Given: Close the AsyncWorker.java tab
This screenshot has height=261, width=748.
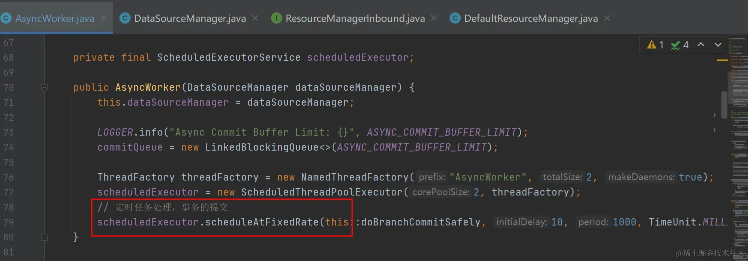Looking at the screenshot, I should [104, 18].
